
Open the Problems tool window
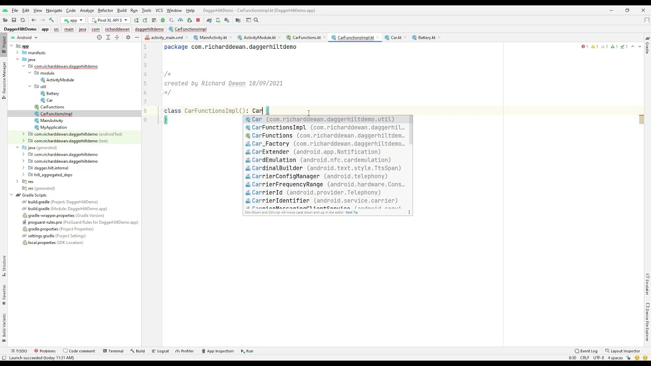click(45, 351)
